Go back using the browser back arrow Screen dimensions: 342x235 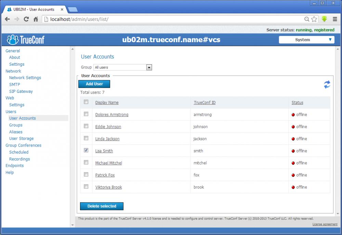(7, 19)
